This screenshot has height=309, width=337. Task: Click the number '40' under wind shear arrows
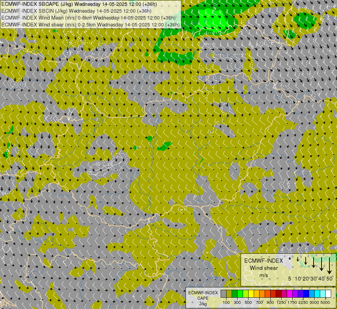(x=321, y=278)
